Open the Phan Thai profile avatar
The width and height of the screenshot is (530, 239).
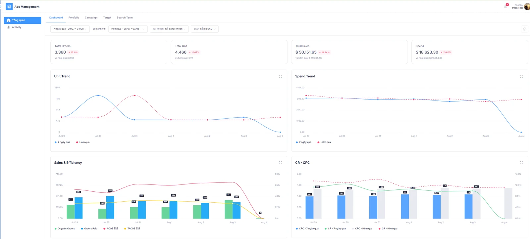[x=527, y=7]
